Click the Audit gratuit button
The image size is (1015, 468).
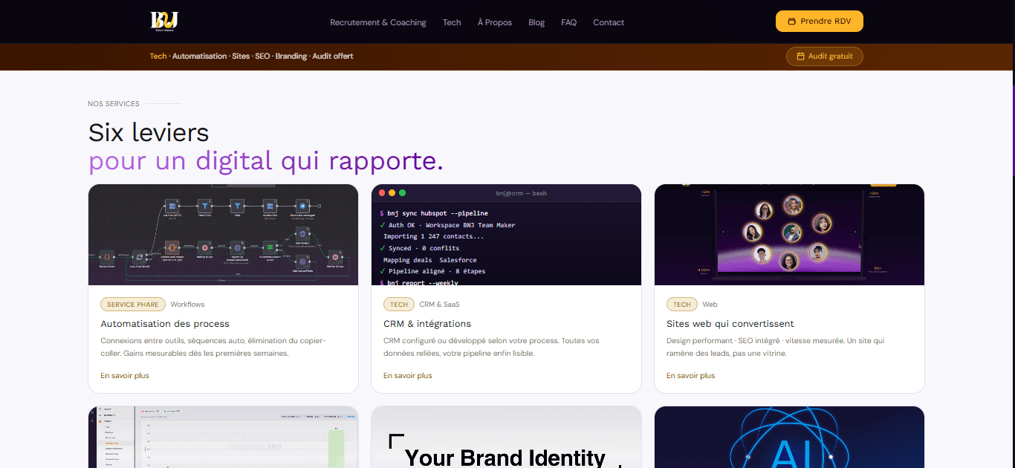click(825, 56)
